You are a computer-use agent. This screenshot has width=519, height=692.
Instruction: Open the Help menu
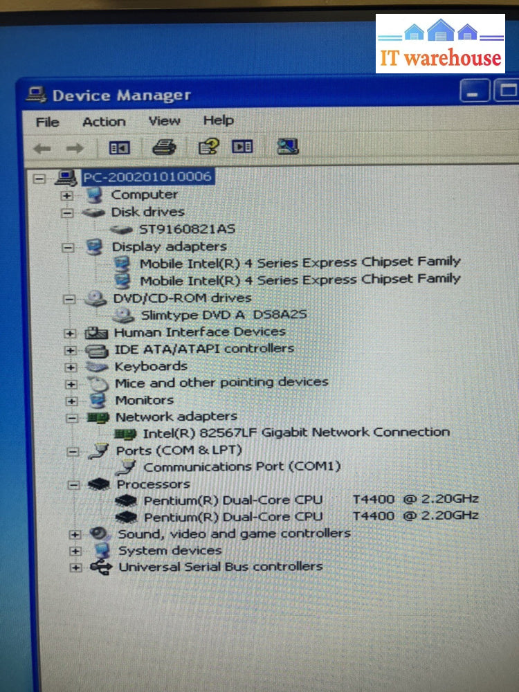coord(219,120)
